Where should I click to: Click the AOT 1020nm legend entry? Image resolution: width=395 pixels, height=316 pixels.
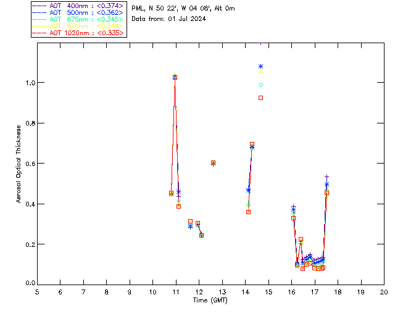click(78, 33)
